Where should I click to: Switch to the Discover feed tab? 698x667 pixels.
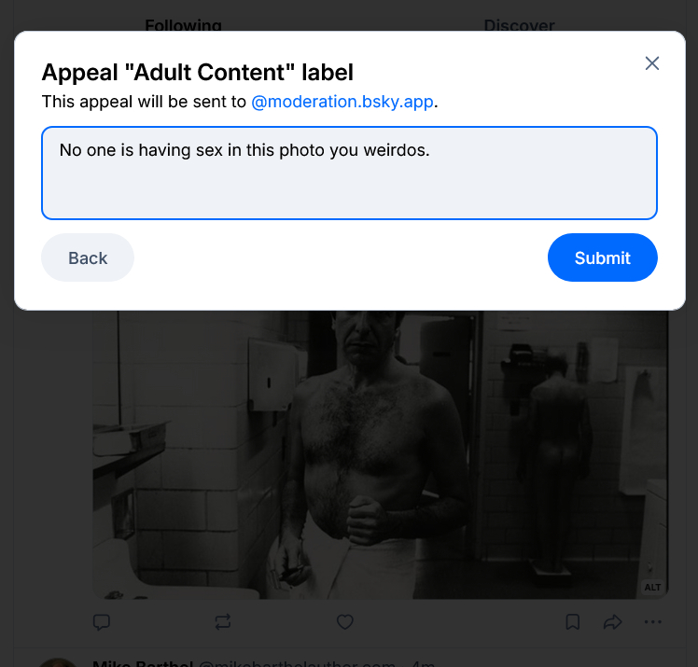(519, 25)
